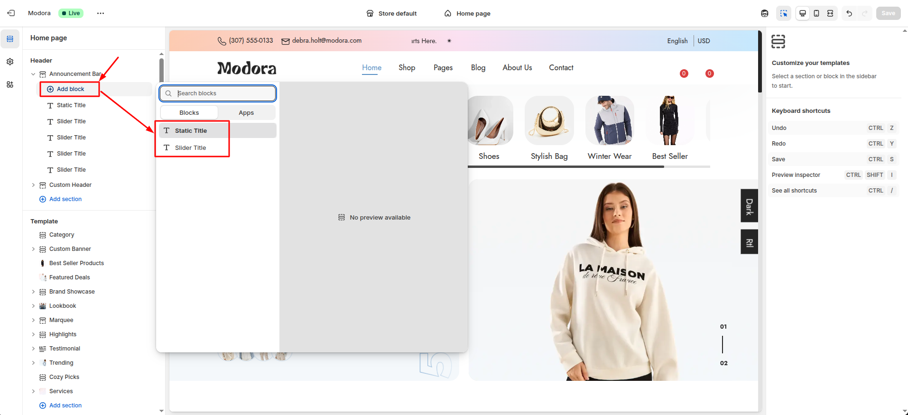This screenshot has width=908, height=415.
Task: Toggle the Rtl layout button
Action: click(x=750, y=242)
